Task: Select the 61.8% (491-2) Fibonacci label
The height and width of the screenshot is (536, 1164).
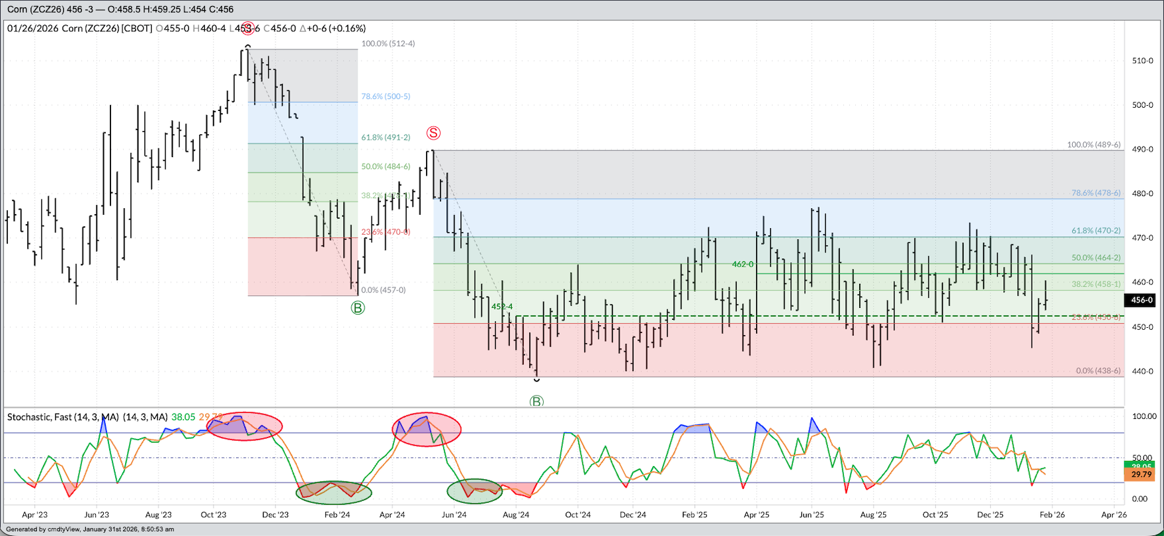Action: pos(385,138)
